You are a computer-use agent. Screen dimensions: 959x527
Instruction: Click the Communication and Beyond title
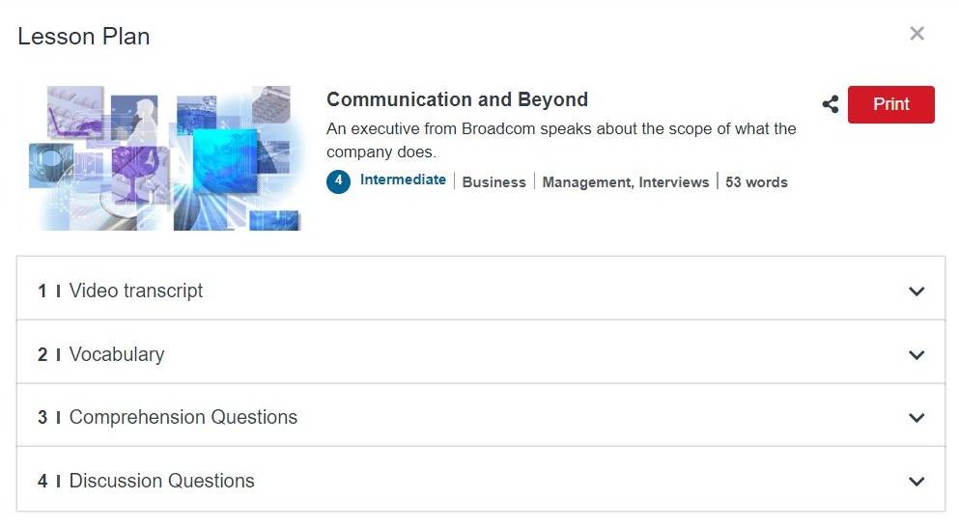click(x=457, y=99)
